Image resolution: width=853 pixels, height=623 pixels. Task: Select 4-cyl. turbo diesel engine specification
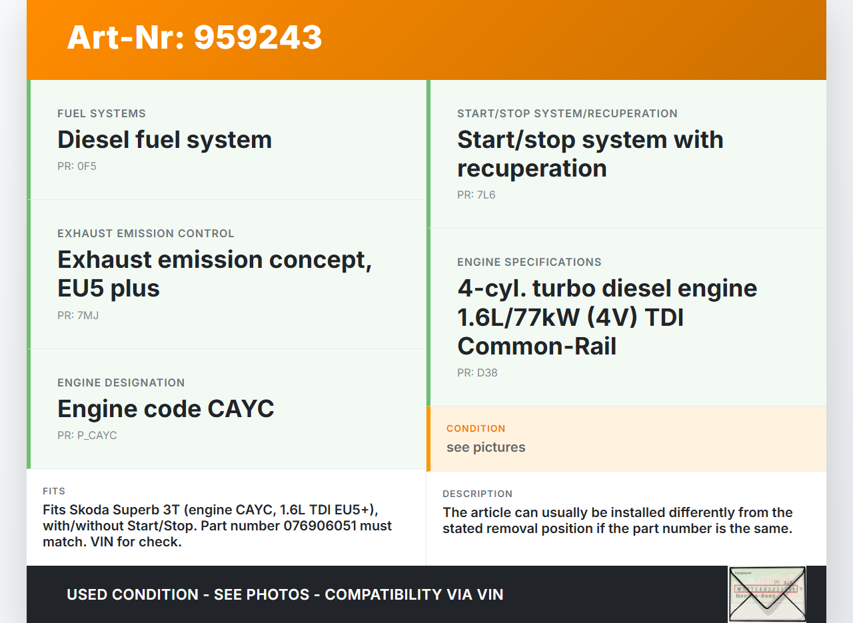pyautogui.click(x=606, y=317)
